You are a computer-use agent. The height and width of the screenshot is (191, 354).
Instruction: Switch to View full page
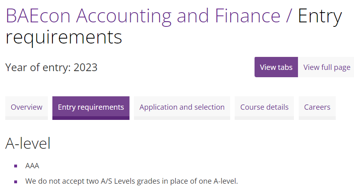pyautogui.click(x=326, y=67)
